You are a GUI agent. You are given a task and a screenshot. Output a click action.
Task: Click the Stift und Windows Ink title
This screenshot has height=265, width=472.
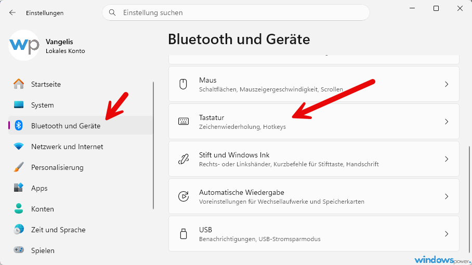tap(234, 155)
